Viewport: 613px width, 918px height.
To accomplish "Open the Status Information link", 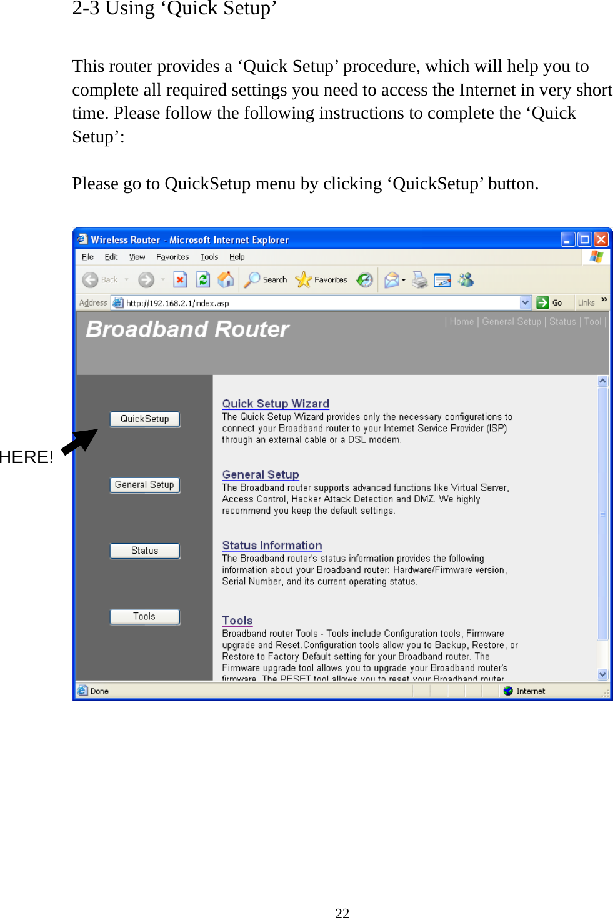I will point(272,546).
